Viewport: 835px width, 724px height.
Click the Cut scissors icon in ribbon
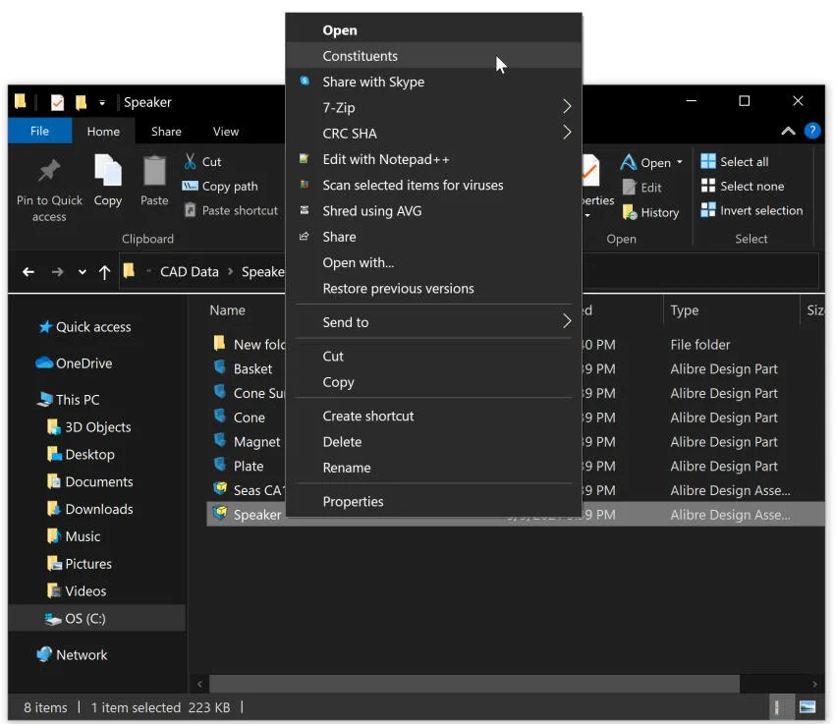191,161
